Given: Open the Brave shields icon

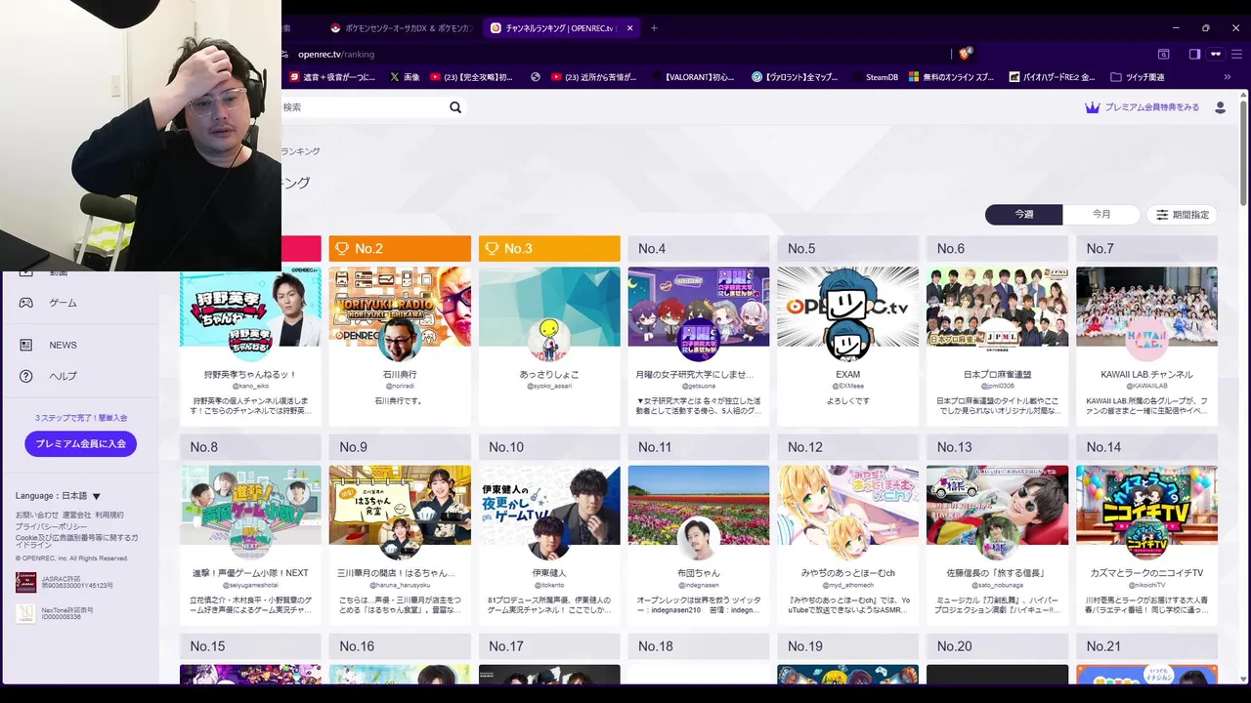Looking at the screenshot, I should click(965, 54).
